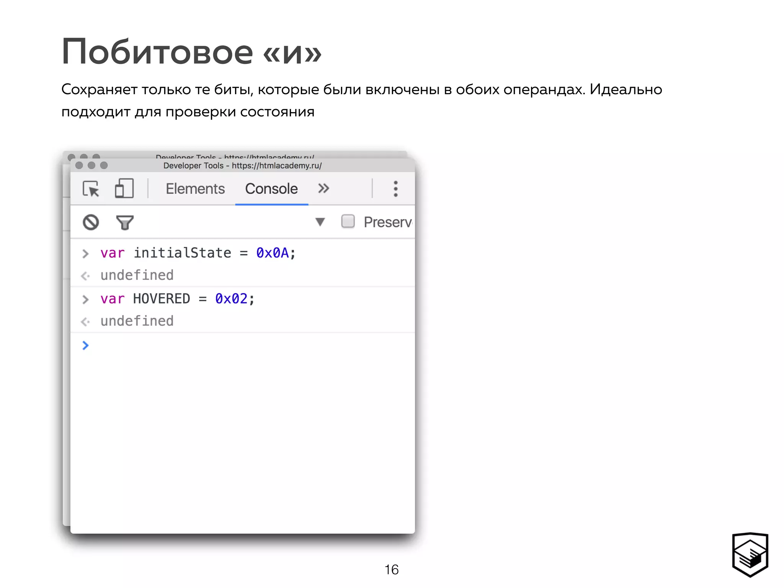Image resolution: width=784 pixels, height=588 pixels.
Task: Toggle the console filter funnel icon
Action: click(x=125, y=222)
